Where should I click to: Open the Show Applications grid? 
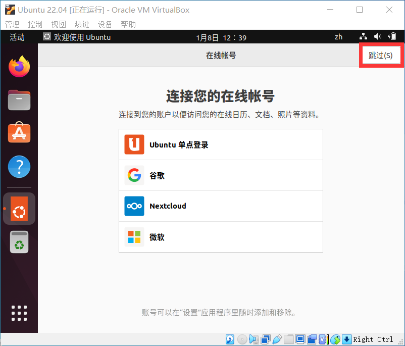(x=19, y=313)
